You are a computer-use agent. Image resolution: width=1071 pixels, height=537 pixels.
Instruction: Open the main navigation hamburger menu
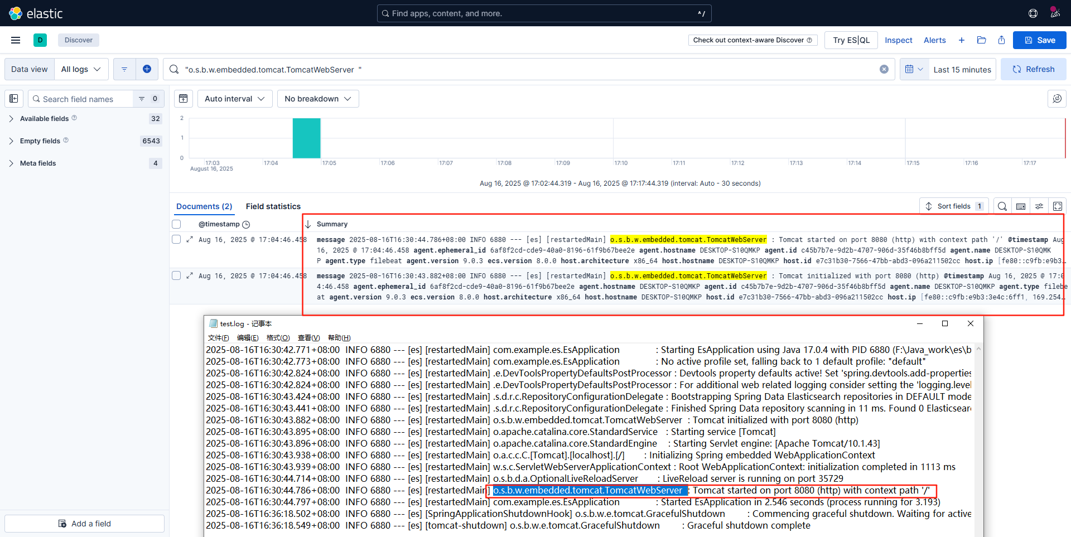(x=16, y=40)
